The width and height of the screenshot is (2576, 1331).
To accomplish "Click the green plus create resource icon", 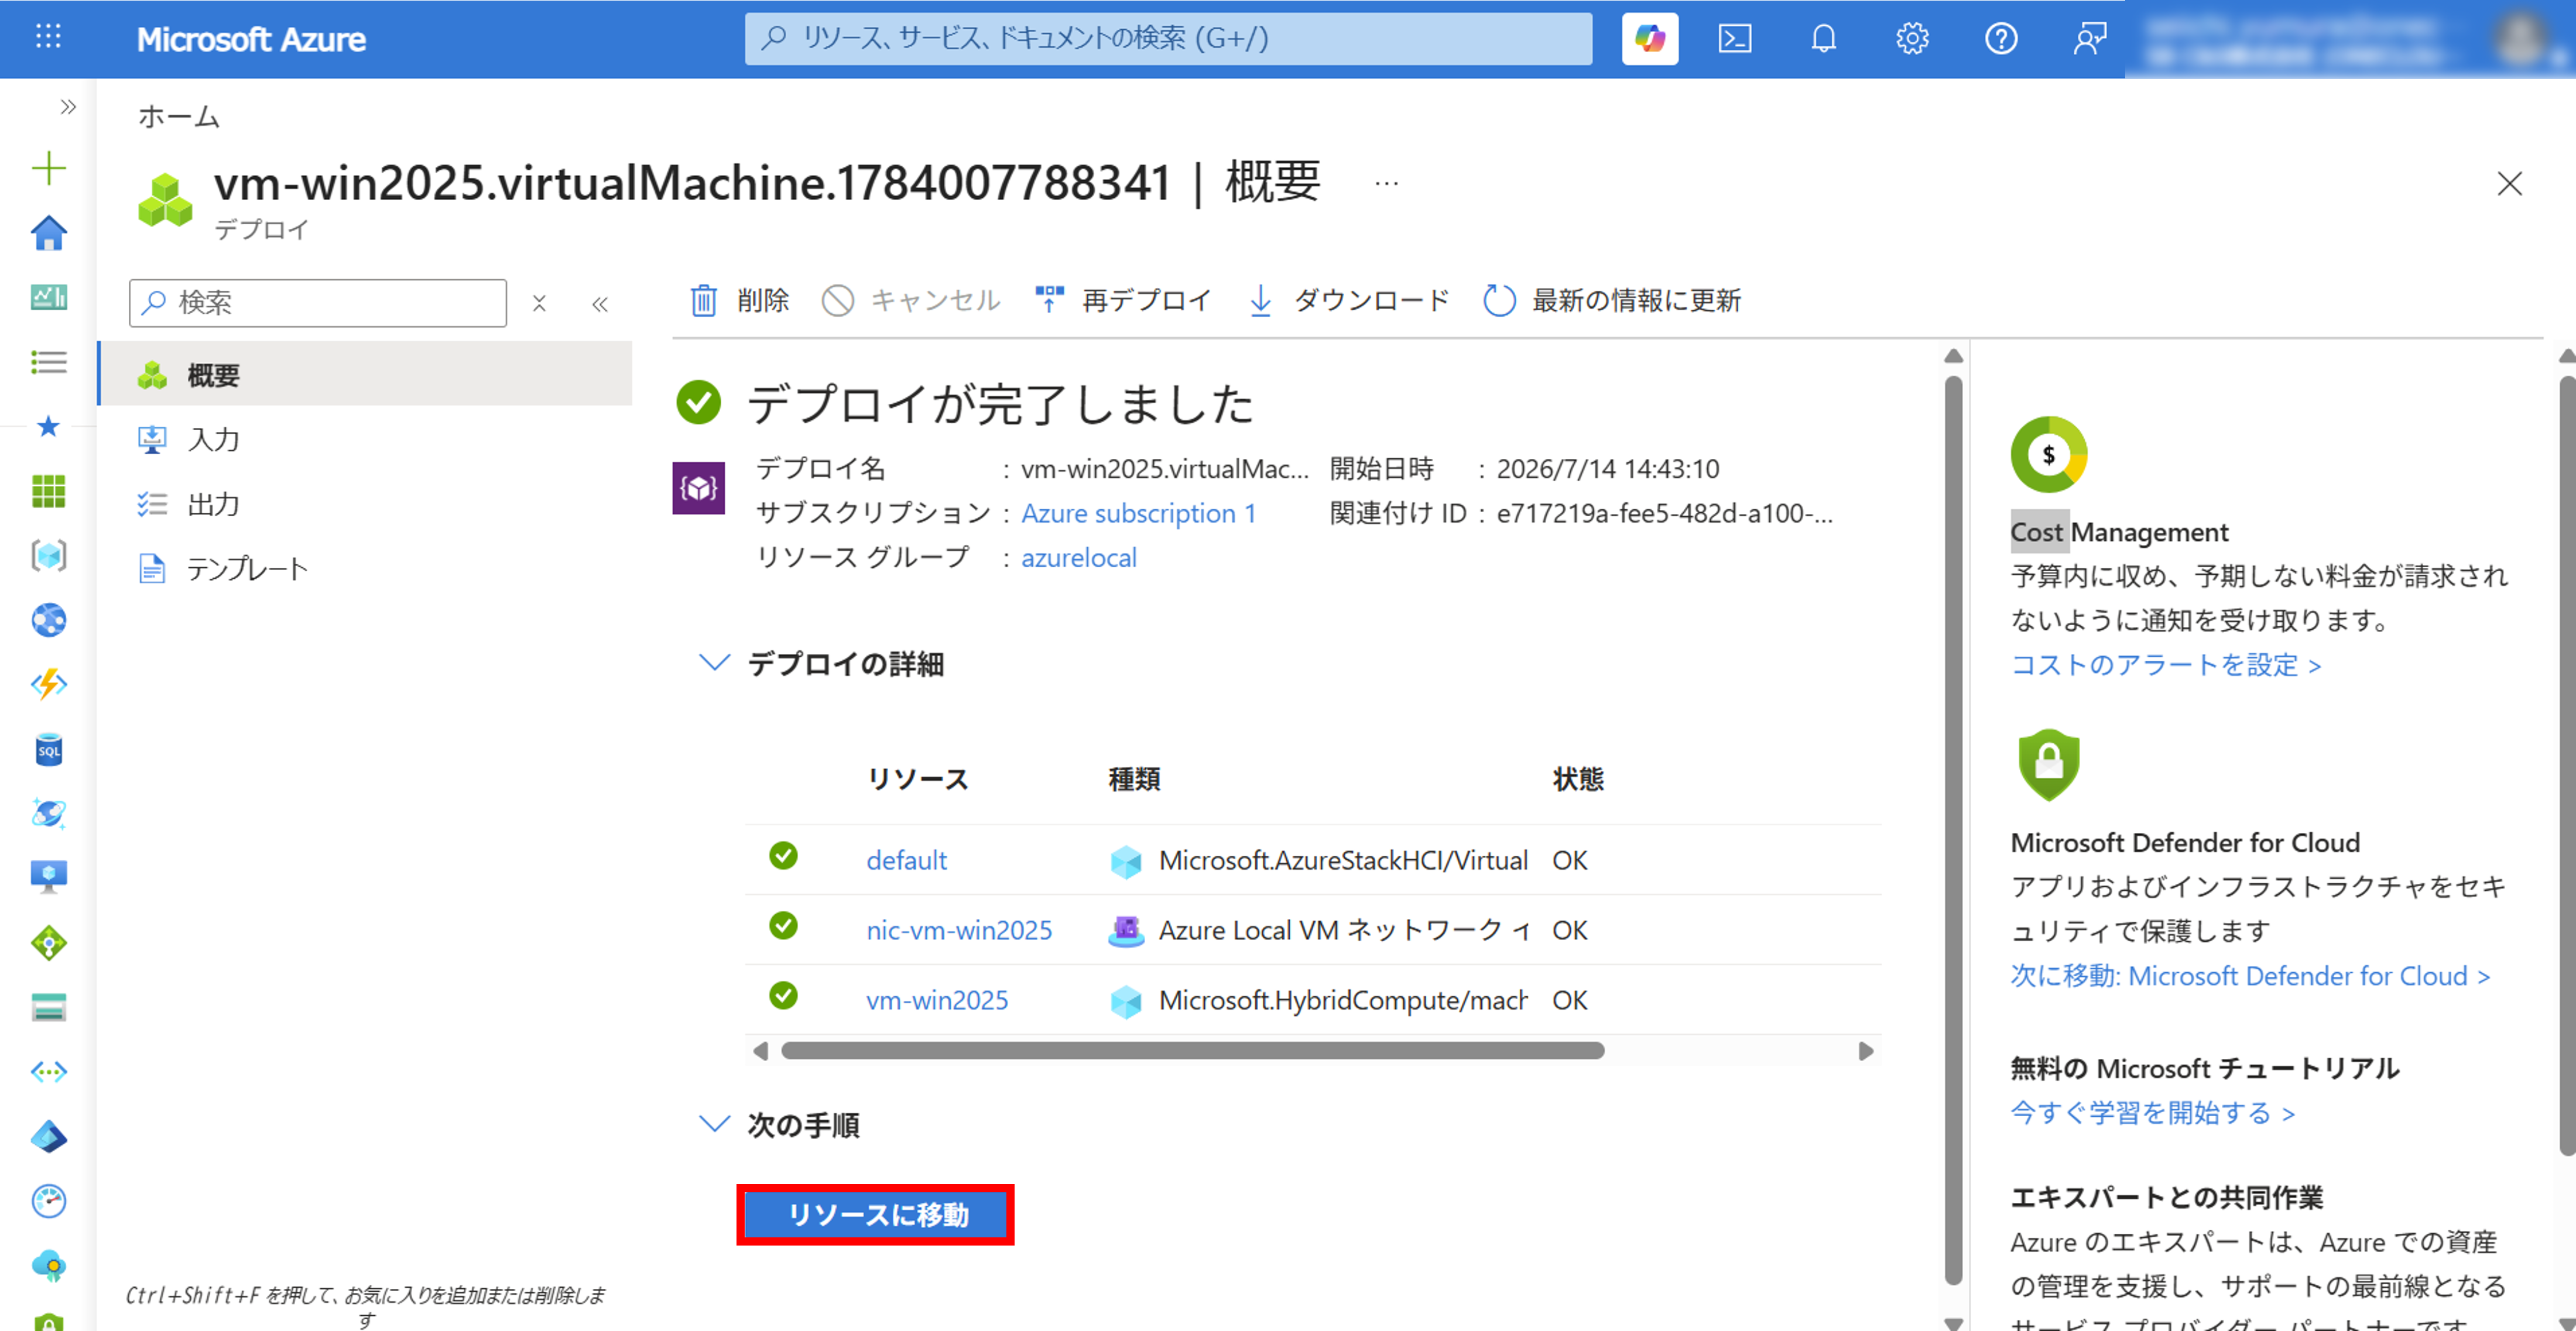I will pyautogui.click(x=48, y=168).
